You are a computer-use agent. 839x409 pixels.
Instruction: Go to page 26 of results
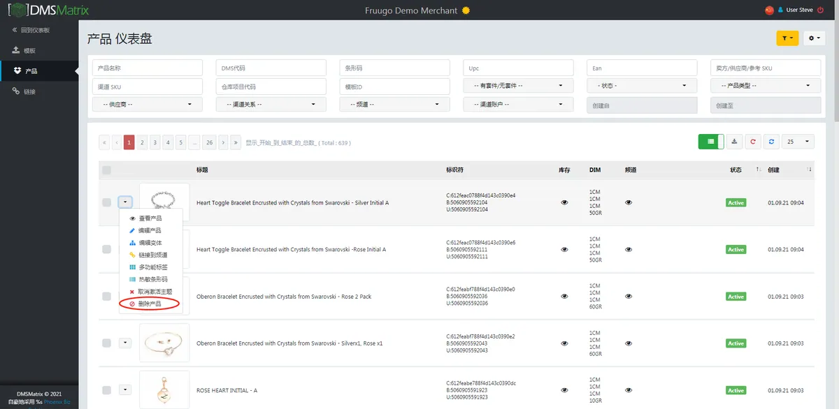(x=209, y=142)
